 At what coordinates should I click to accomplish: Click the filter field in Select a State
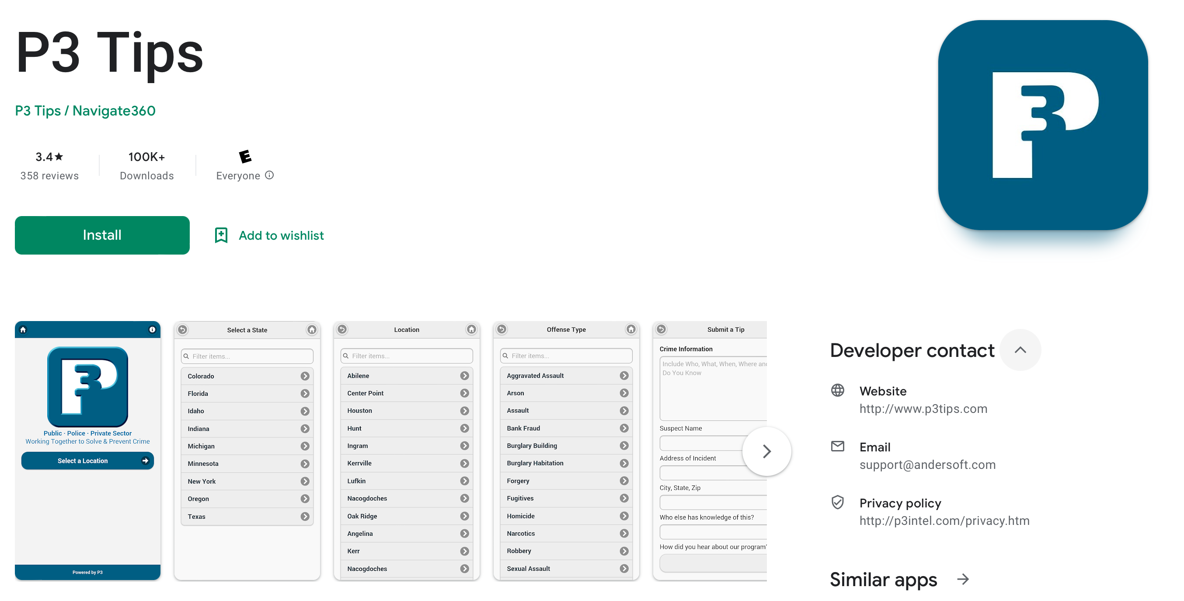pyautogui.click(x=247, y=356)
